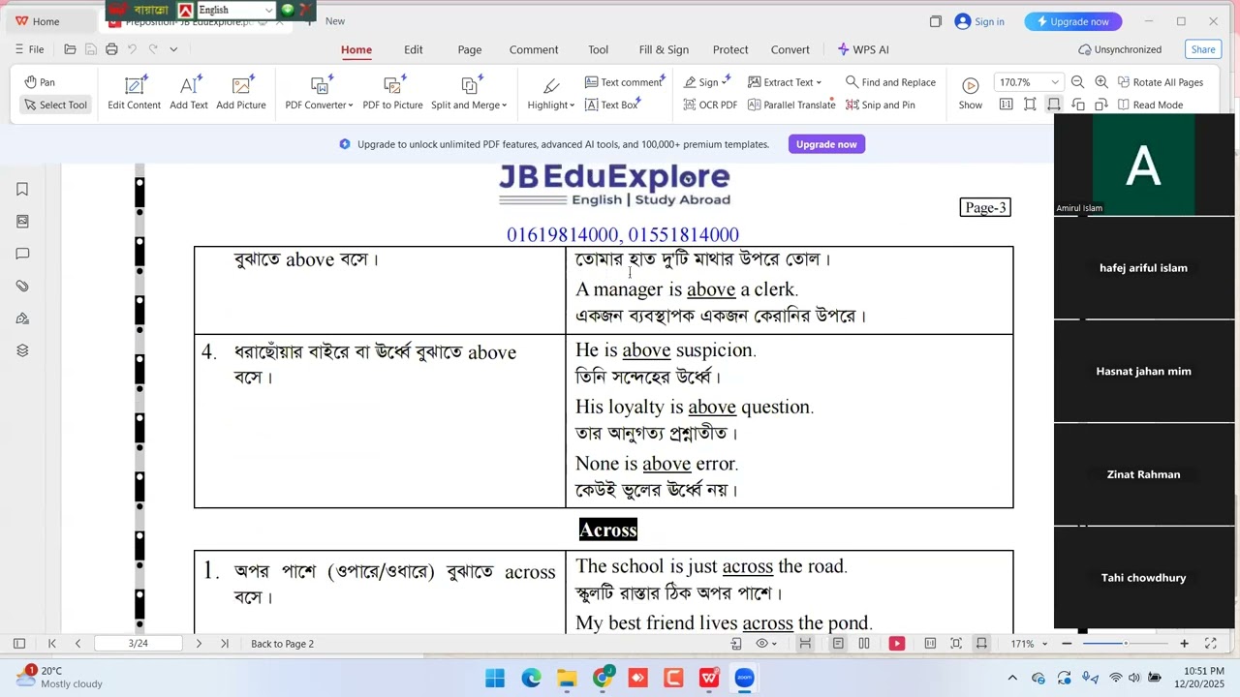Screen dimensions: 1240x697
Task: Zoom in with the ribbon magnifier plus
Action: tap(1101, 82)
